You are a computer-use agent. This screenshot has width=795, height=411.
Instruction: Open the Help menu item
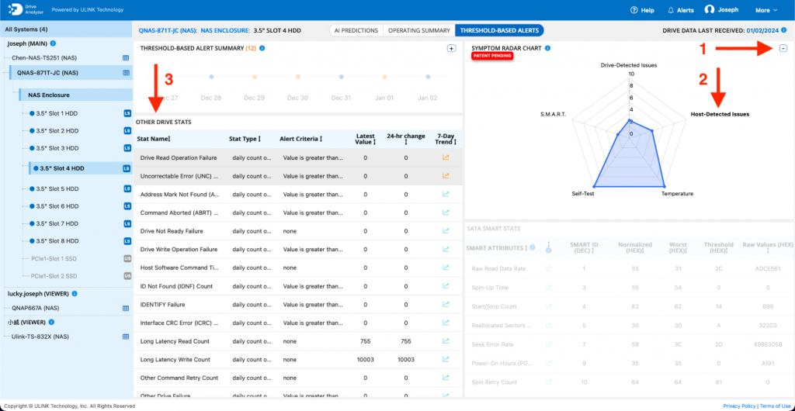[642, 10]
